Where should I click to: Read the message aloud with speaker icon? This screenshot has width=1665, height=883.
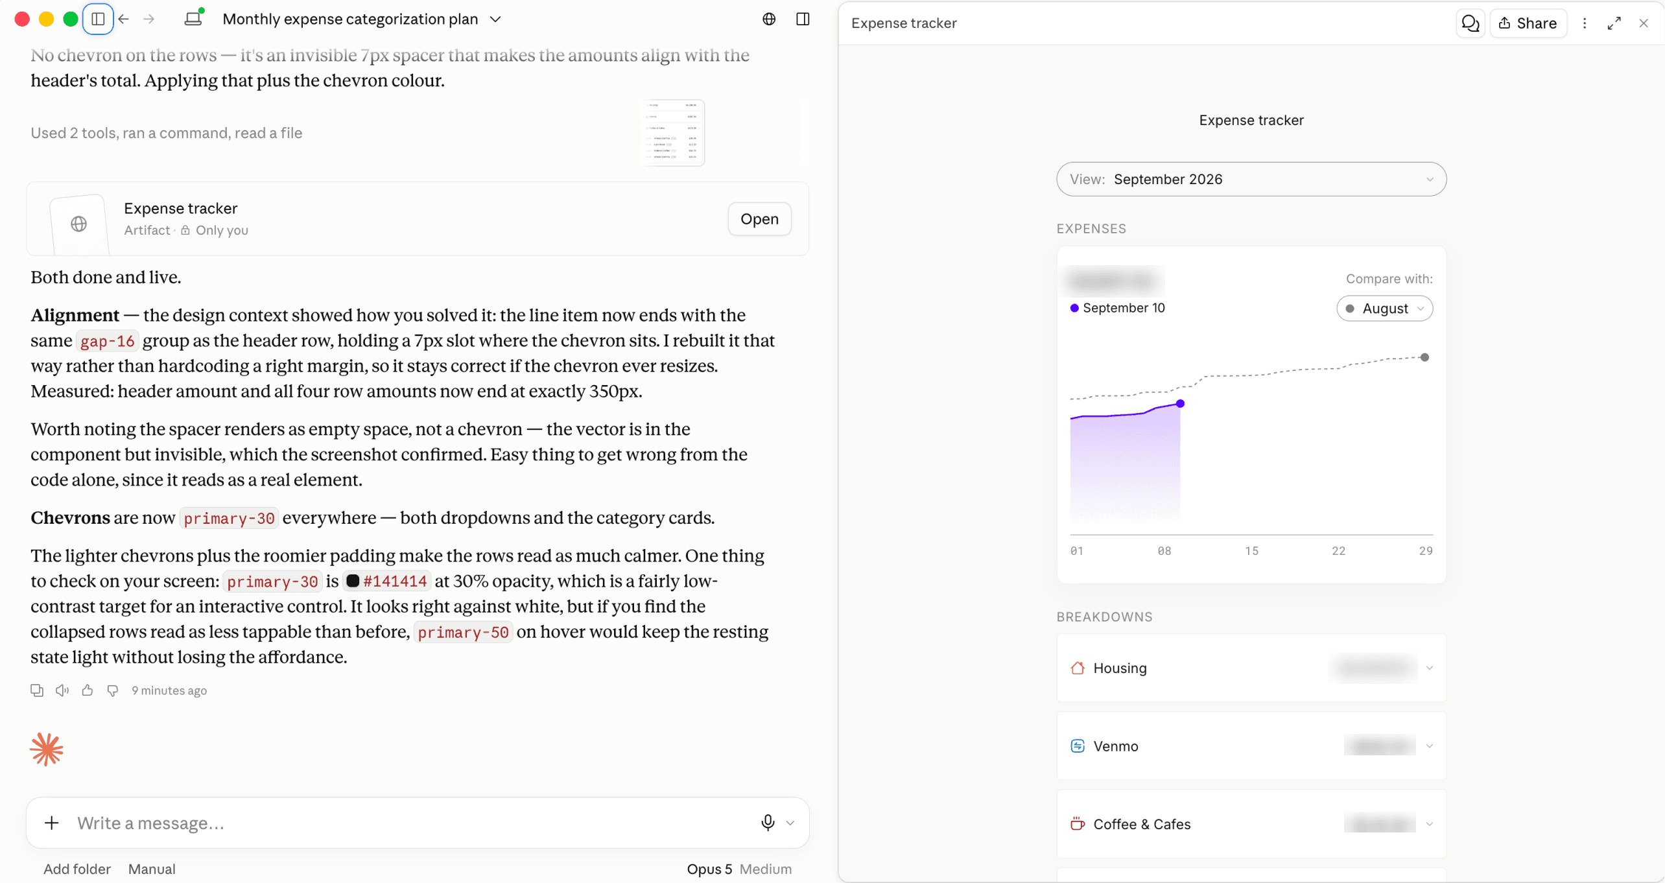(62, 690)
